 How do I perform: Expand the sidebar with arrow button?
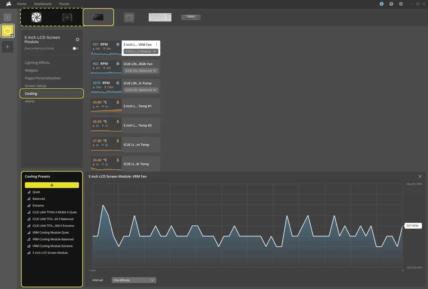click(7, 17)
